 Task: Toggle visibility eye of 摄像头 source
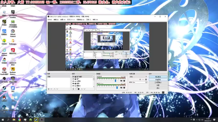73,86
